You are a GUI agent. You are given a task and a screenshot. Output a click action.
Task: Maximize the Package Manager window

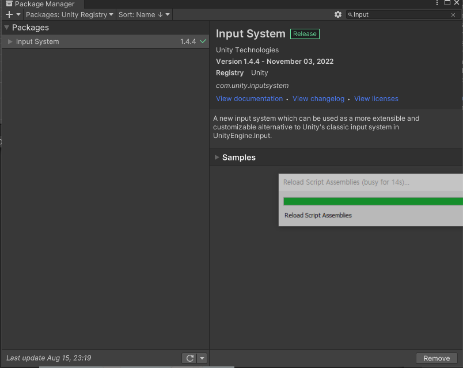click(x=447, y=3)
